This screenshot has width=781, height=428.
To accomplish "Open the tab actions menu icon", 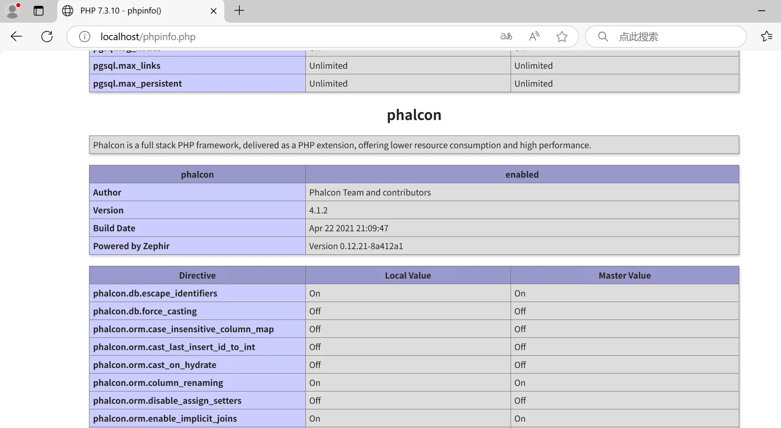I will [x=39, y=11].
